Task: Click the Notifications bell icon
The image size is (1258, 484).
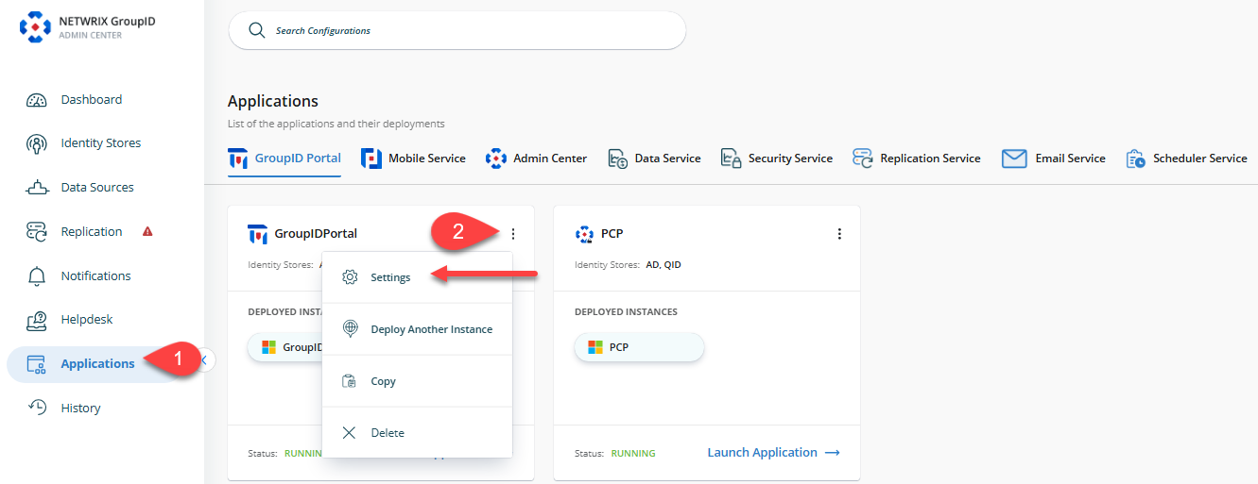Action: click(37, 276)
